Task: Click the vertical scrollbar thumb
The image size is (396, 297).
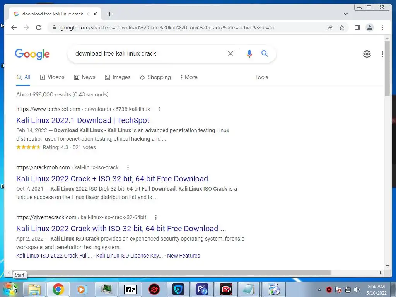Action: [x=387, y=69]
